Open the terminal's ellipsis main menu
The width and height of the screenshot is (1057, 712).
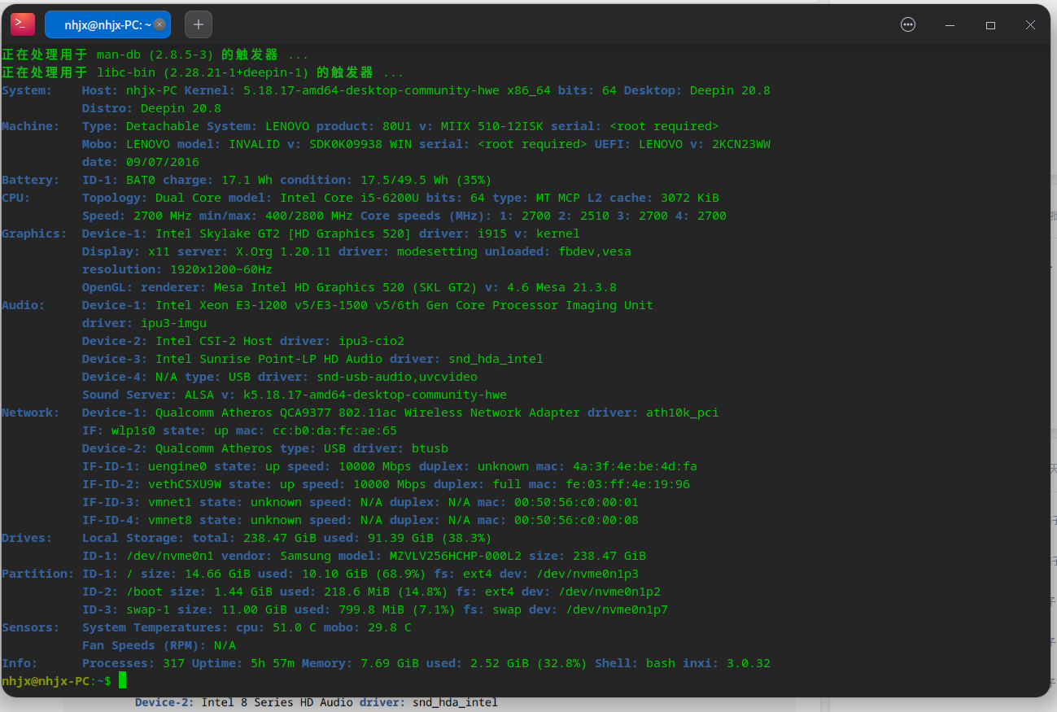pyautogui.click(x=908, y=25)
